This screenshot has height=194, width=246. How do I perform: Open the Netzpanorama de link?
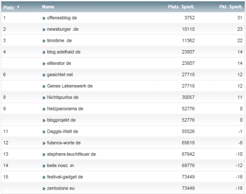click(65, 109)
